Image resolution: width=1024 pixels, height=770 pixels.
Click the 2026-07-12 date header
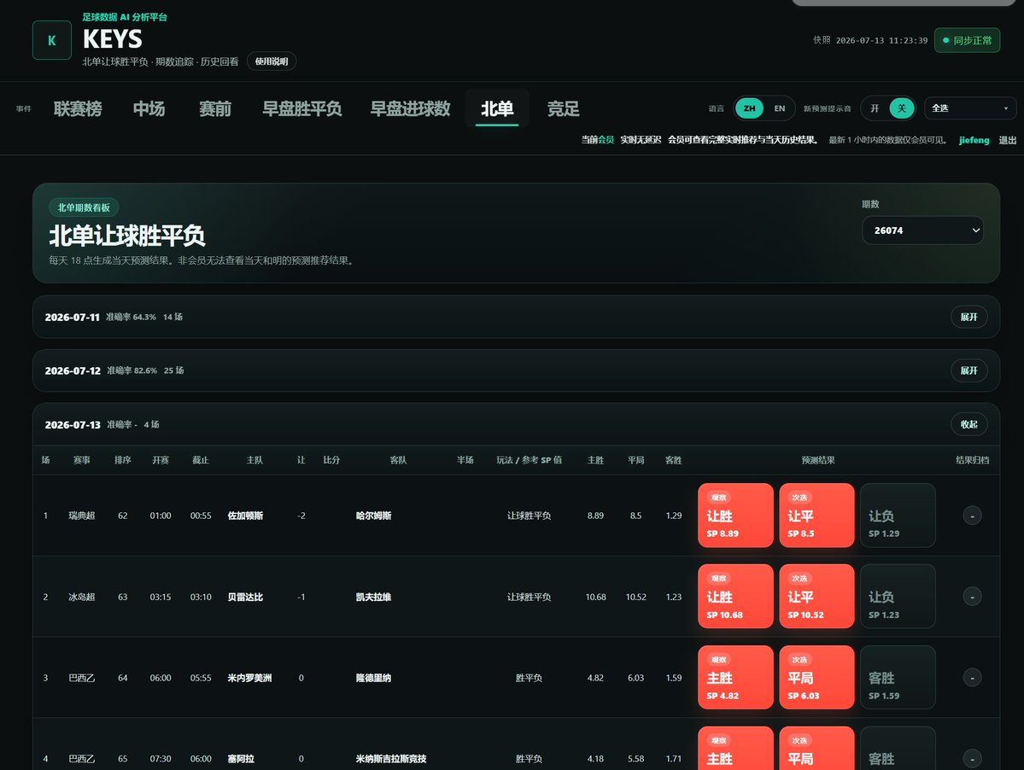tap(73, 370)
